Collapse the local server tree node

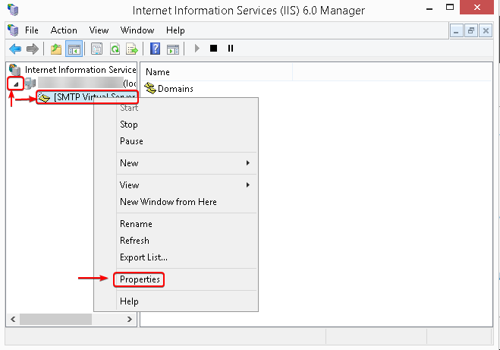pos(16,84)
